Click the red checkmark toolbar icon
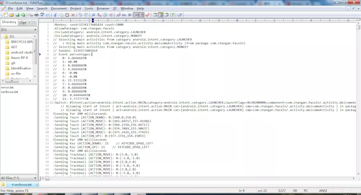This screenshot has width=361, height=195. coord(148,15)
